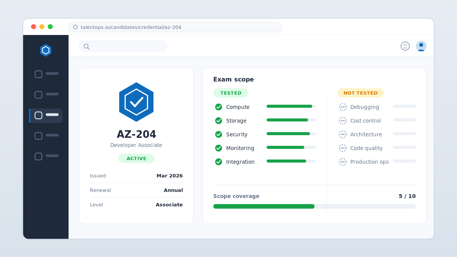Click the TESTED pill label
The image size is (457, 257).
click(231, 93)
